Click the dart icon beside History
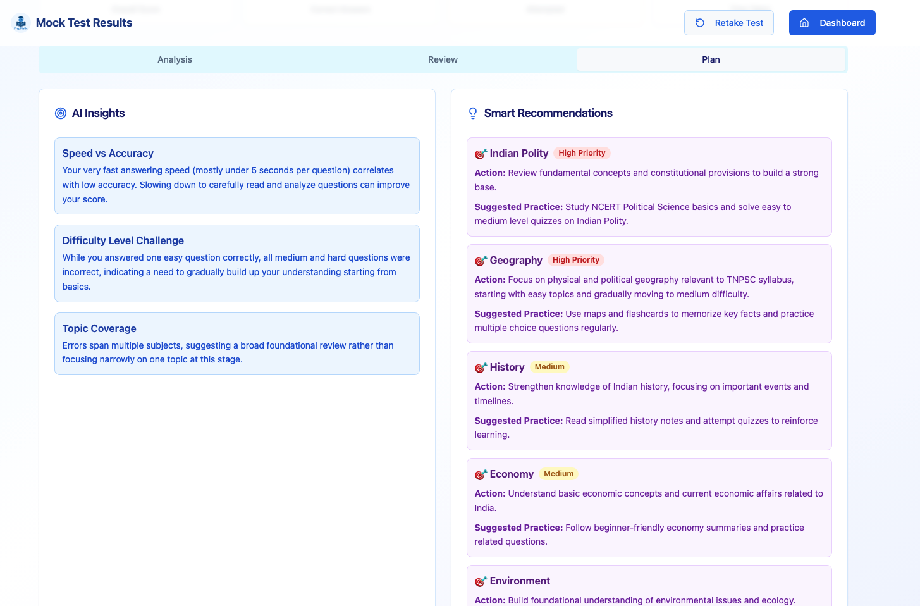The image size is (920, 606). coord(481,368)
